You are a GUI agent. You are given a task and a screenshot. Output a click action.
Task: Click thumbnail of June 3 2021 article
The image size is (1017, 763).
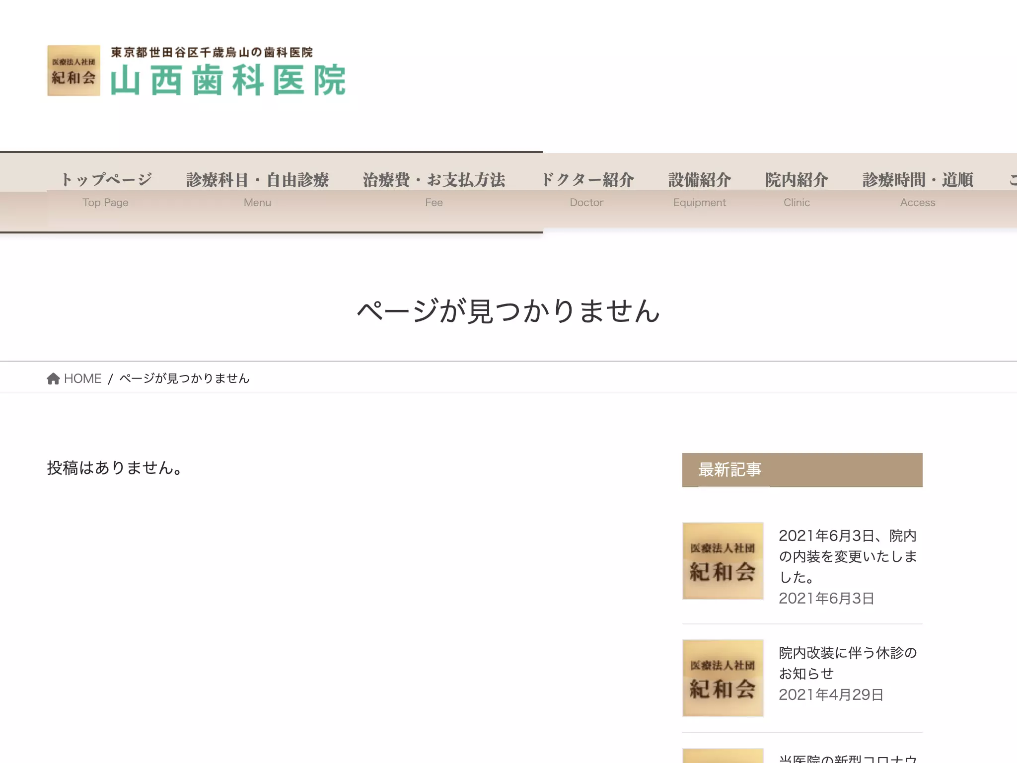[723, 561]
